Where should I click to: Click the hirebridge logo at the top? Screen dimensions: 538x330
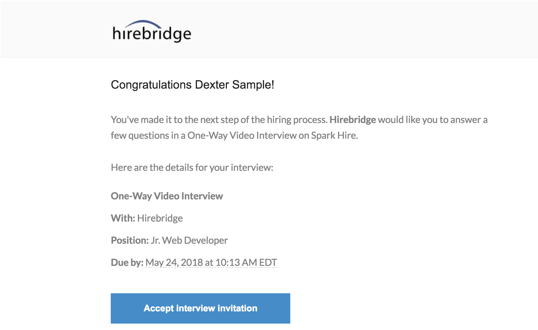click(150, 31)
